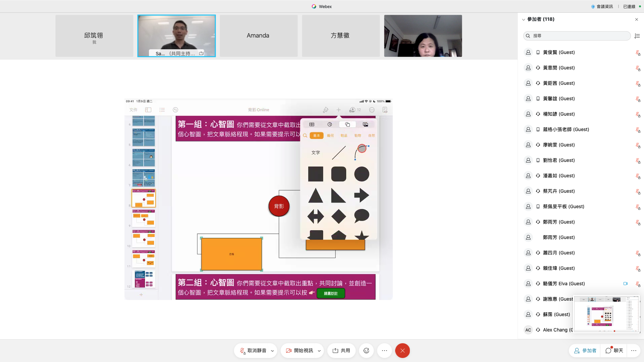Toggle video with 開始視訊 button

tap(300, 351)
